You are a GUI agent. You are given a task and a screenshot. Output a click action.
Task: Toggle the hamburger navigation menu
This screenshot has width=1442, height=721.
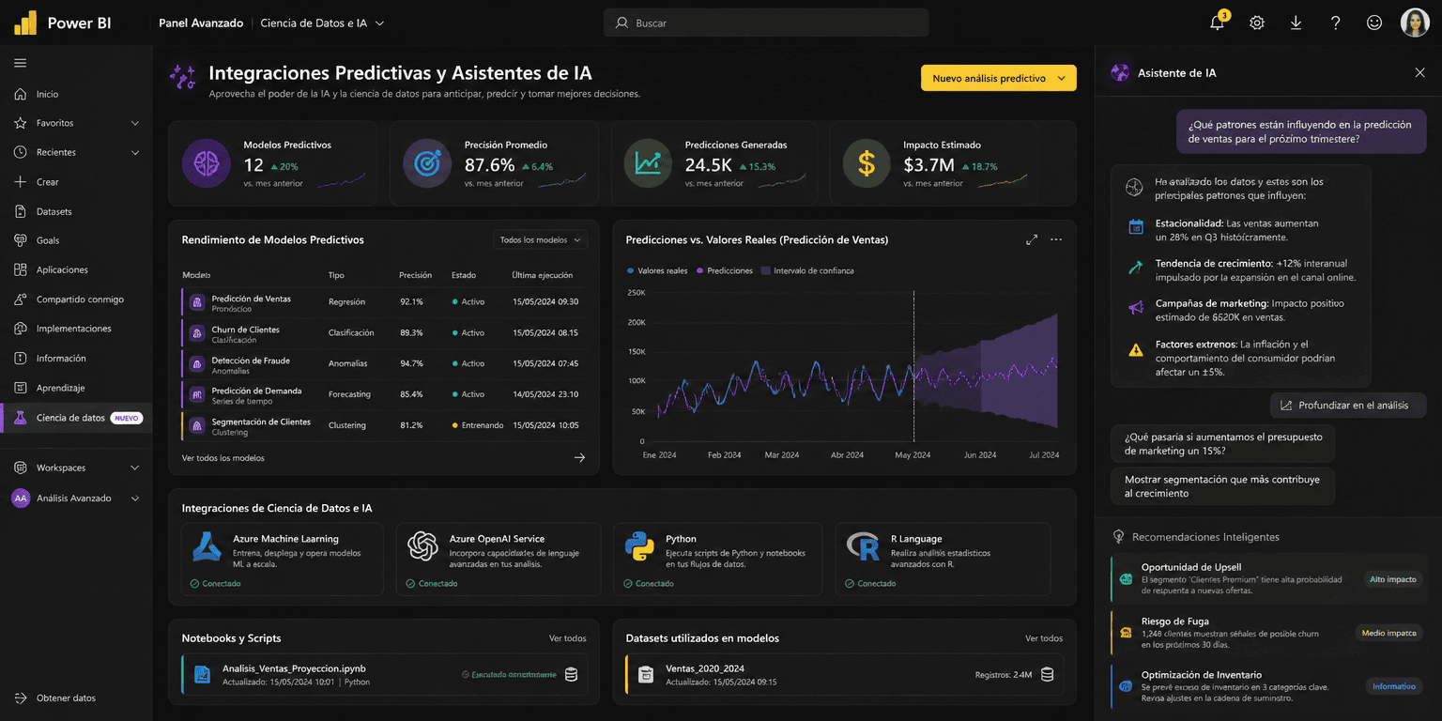tap(20, 63)
